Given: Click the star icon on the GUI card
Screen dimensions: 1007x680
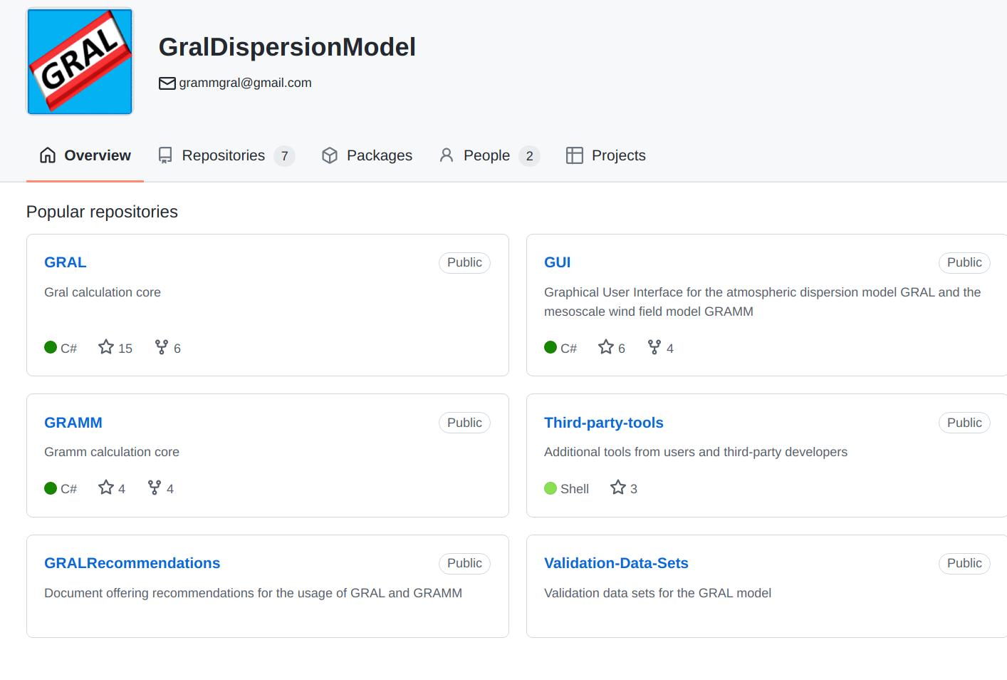Looking at the screenshot, I should [606, 347].
